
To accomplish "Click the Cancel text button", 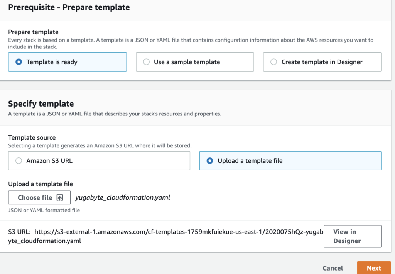I will pos(333,268).
